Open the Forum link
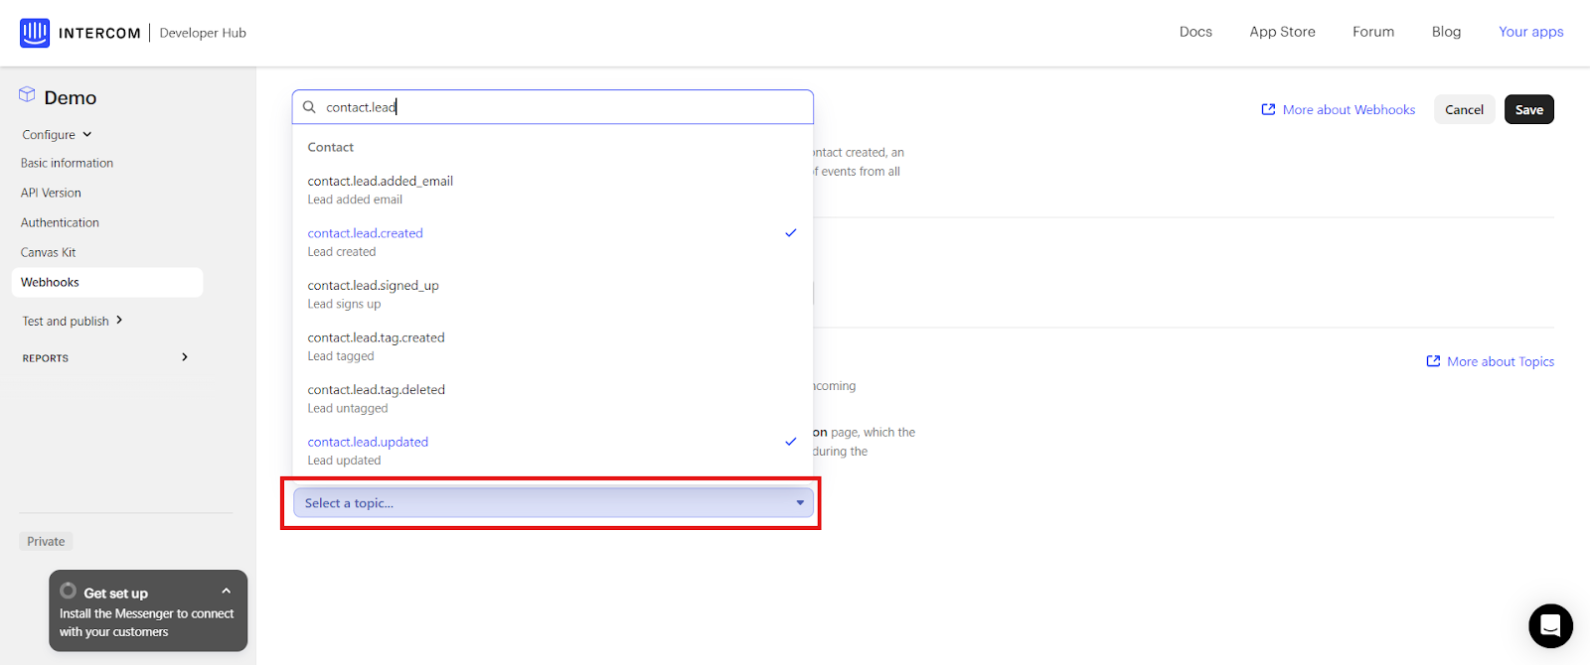Viewport: 1590px width, 665px height. [1373, 32]
